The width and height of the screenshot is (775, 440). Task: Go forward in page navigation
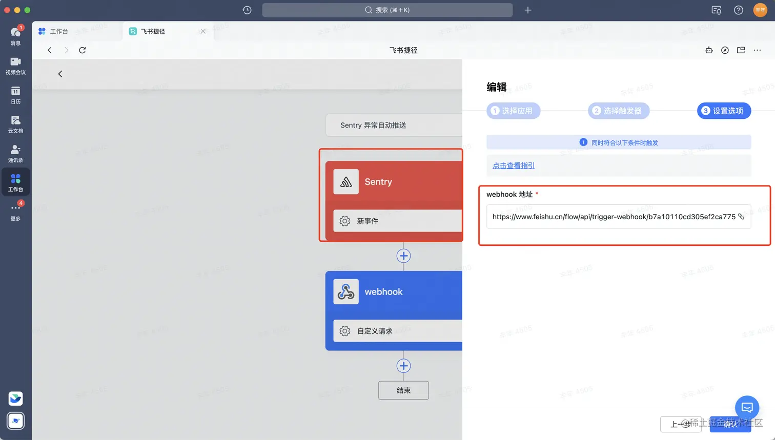point(66,50)
